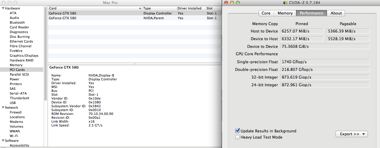Viewport: 380px width, 148px height.
Task: Select USB hardware entry
Action: tap(13, 103)
